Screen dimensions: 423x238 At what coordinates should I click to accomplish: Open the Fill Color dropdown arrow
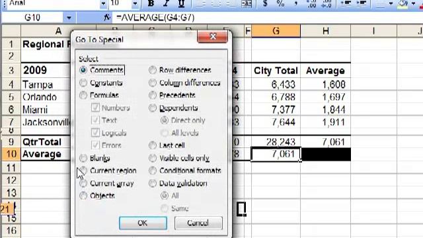click(x=413, y=3)
